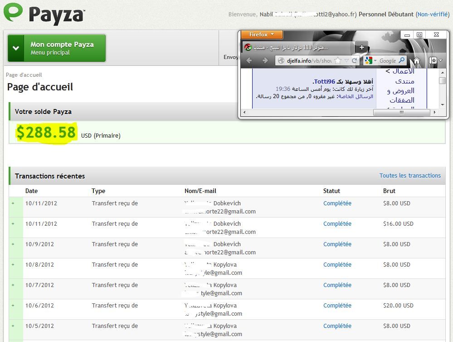The width and height of the screenshot is (453, 342).
Task: Click the 10/5/2012 date cell
Action: pyautogui.click(x=39, y=326)
